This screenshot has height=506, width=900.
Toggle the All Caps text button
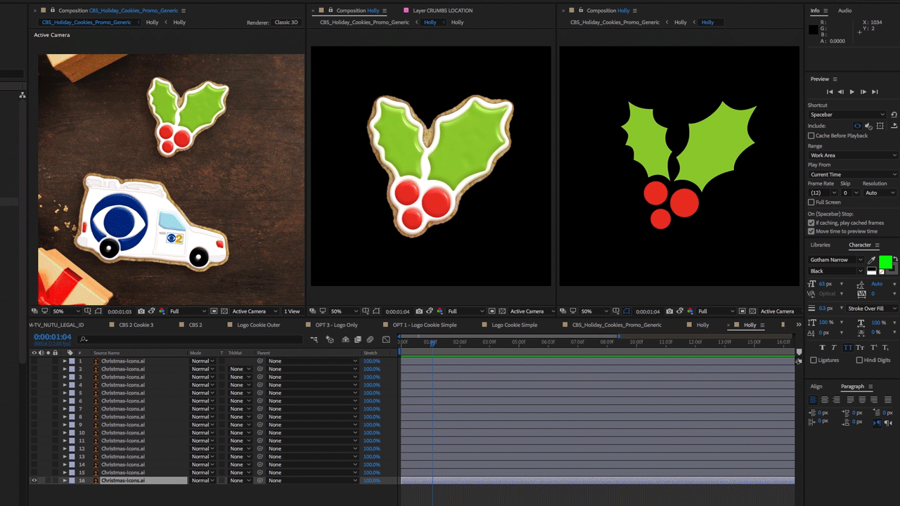(848, 348)
